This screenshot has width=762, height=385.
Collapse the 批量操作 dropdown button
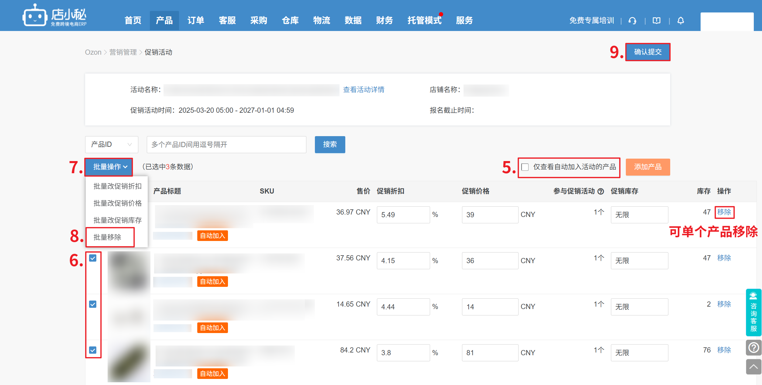pos(109,167)
